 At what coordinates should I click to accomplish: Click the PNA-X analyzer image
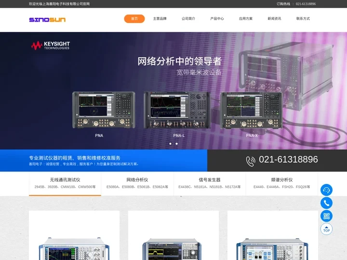[x=252, y=110]
